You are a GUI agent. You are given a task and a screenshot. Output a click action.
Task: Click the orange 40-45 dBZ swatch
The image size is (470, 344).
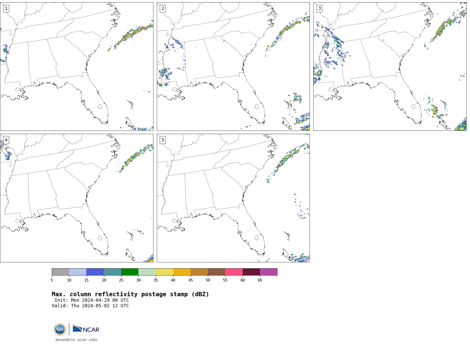tap(182, 272)
